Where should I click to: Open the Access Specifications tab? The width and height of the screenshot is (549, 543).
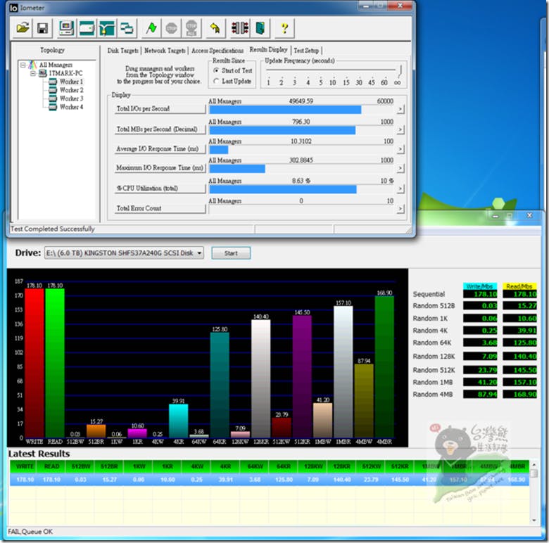(217, 51)
